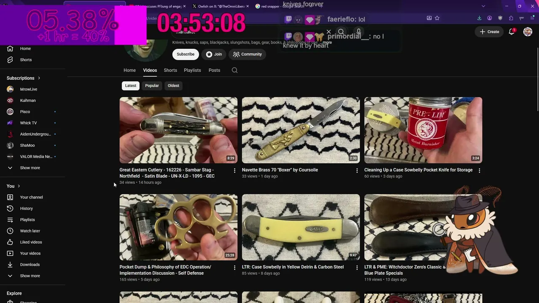Open options for Cleaning Up a Case Sowbelly video

(x=479, y=170)
